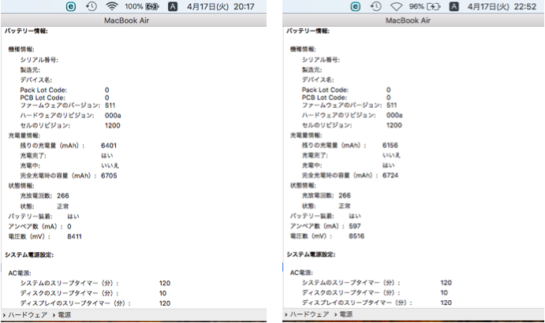The width and height of the screenshot is (545, 323).
Task: Click the date and time showing 20:17
Action: [221, 6]
